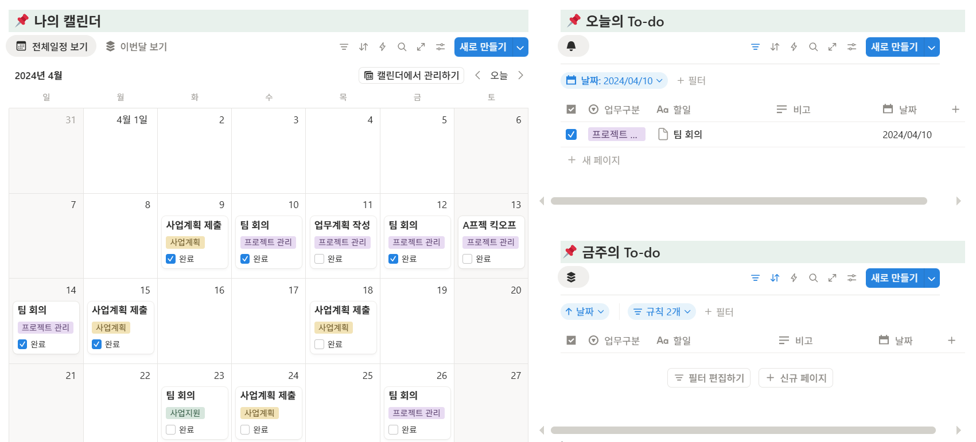Image resolution: width=976 pixels, height=442 pixels.
Task: Uncheck the 팀 회의 task in 오늘의 To-do
Action: tap(571, 134)
